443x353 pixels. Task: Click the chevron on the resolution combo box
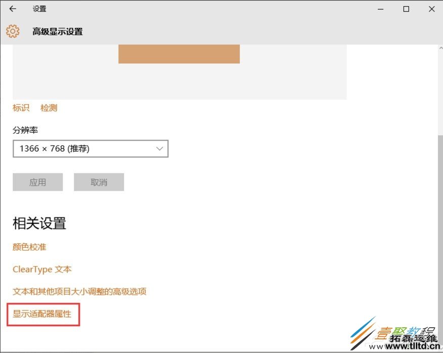(x=158, y=148)
